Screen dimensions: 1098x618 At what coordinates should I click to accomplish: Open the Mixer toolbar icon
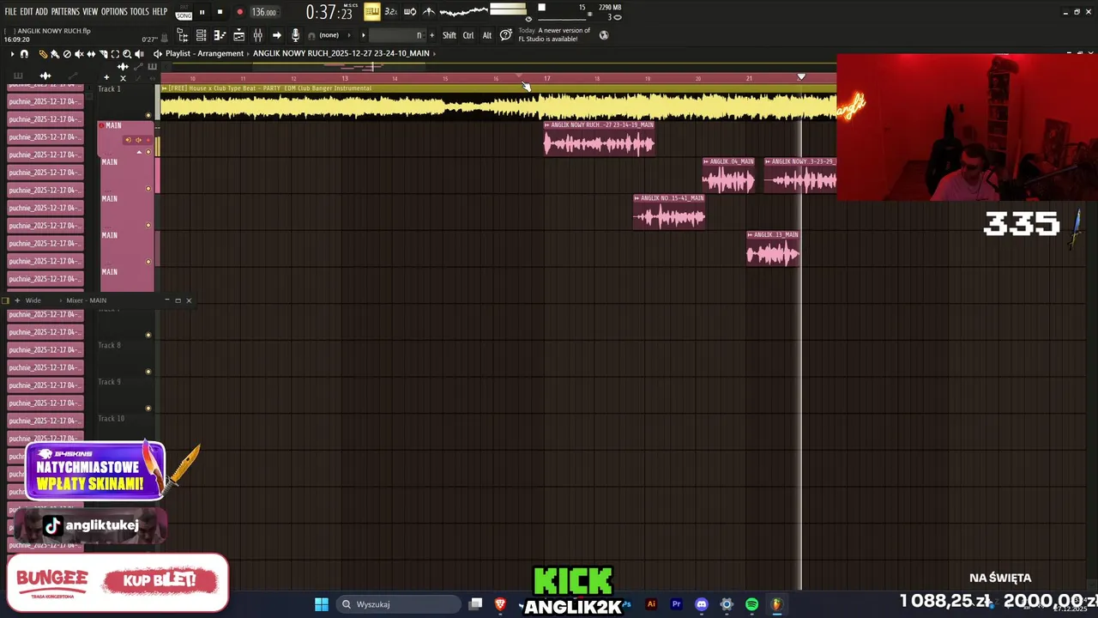click(x=257, y=35)
